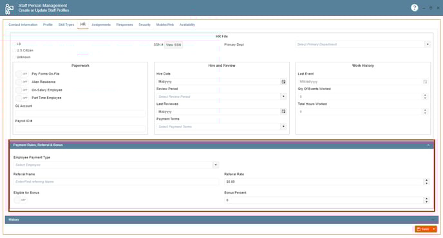Click the Hire and Review heading
The image size is (443, 238).
tap(221, 66)
